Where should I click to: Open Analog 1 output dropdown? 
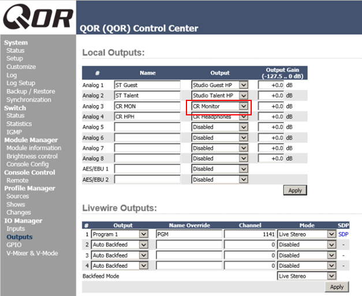[220, 85]
